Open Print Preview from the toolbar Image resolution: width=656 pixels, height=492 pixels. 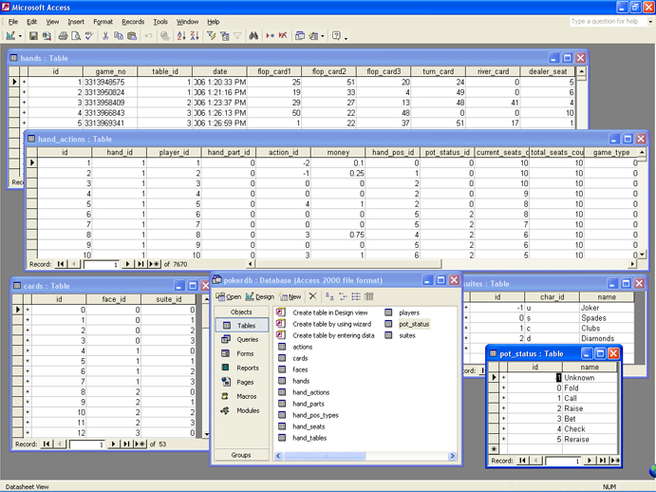(x=76, y=36)
